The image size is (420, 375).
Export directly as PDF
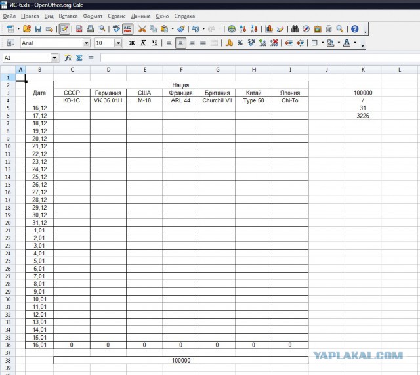(79, 29)
